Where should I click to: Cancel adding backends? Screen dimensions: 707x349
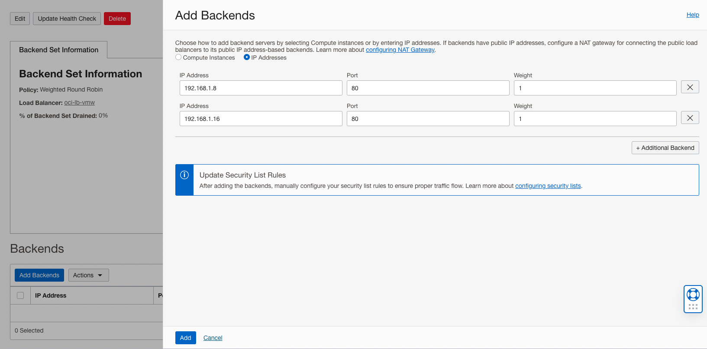click(213, 338)
